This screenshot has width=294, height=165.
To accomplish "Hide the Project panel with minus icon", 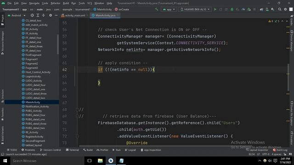I will [56, 15].
